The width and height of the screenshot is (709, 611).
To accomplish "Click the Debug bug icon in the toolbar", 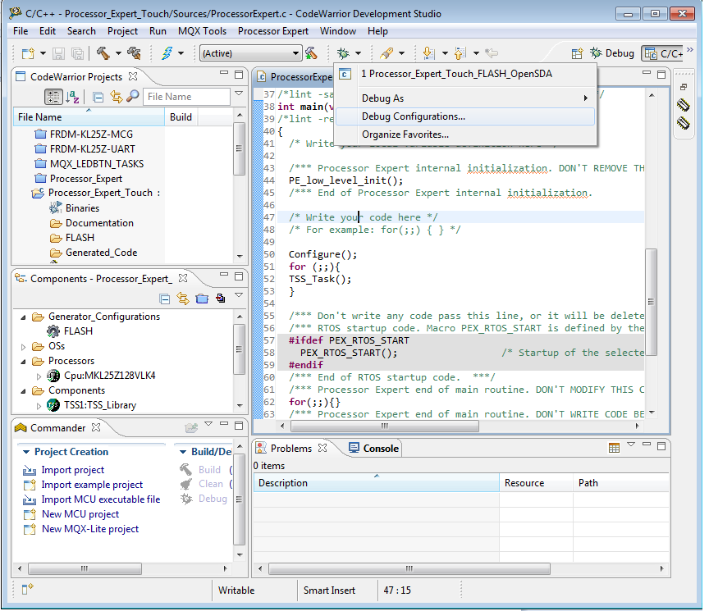I will [342, 52].
